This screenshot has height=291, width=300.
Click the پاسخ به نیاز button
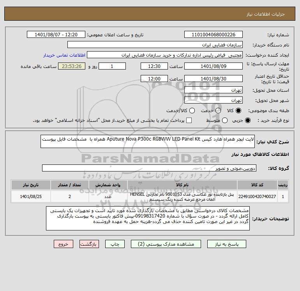pos(226,244)
